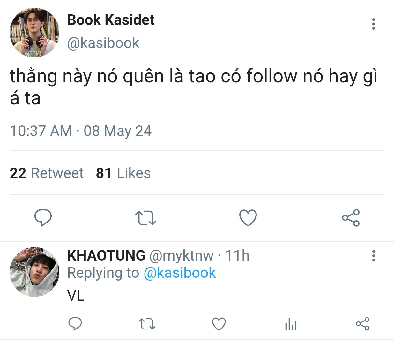This screenshot has height=340, width=394.
Task: Open Book Kasidet's profile picture
Action: click(34, 33)
